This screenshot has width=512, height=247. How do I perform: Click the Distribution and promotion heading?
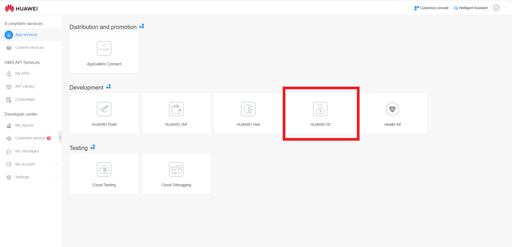point(103,27)
